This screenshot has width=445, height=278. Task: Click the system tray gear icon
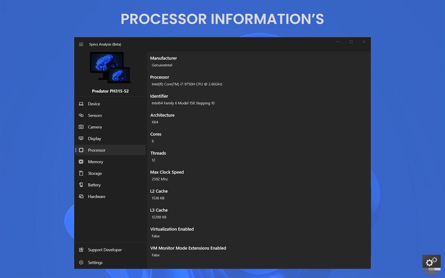pyautogui.click(x=431, y=262)
